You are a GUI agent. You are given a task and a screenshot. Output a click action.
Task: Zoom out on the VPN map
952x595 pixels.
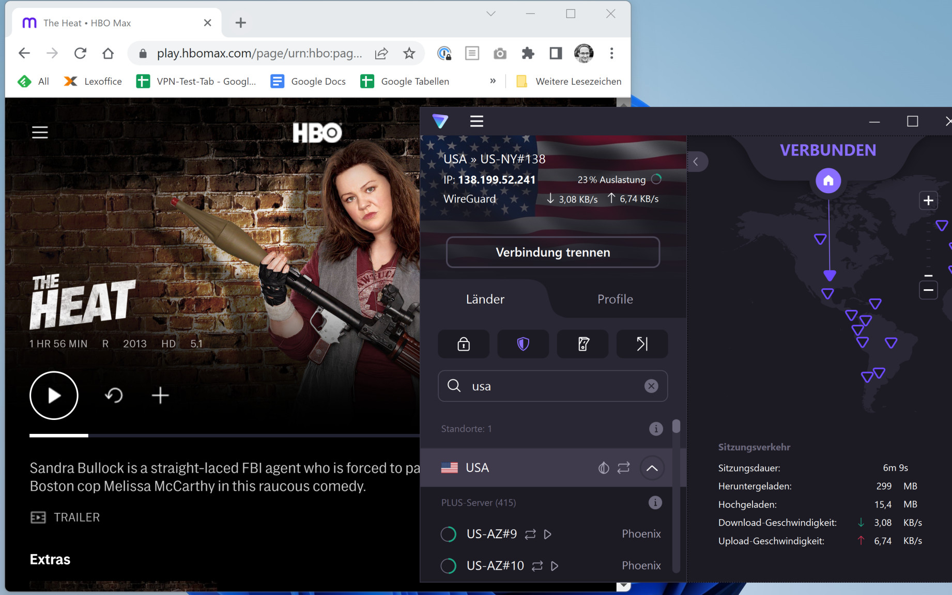tap(928, 290)
